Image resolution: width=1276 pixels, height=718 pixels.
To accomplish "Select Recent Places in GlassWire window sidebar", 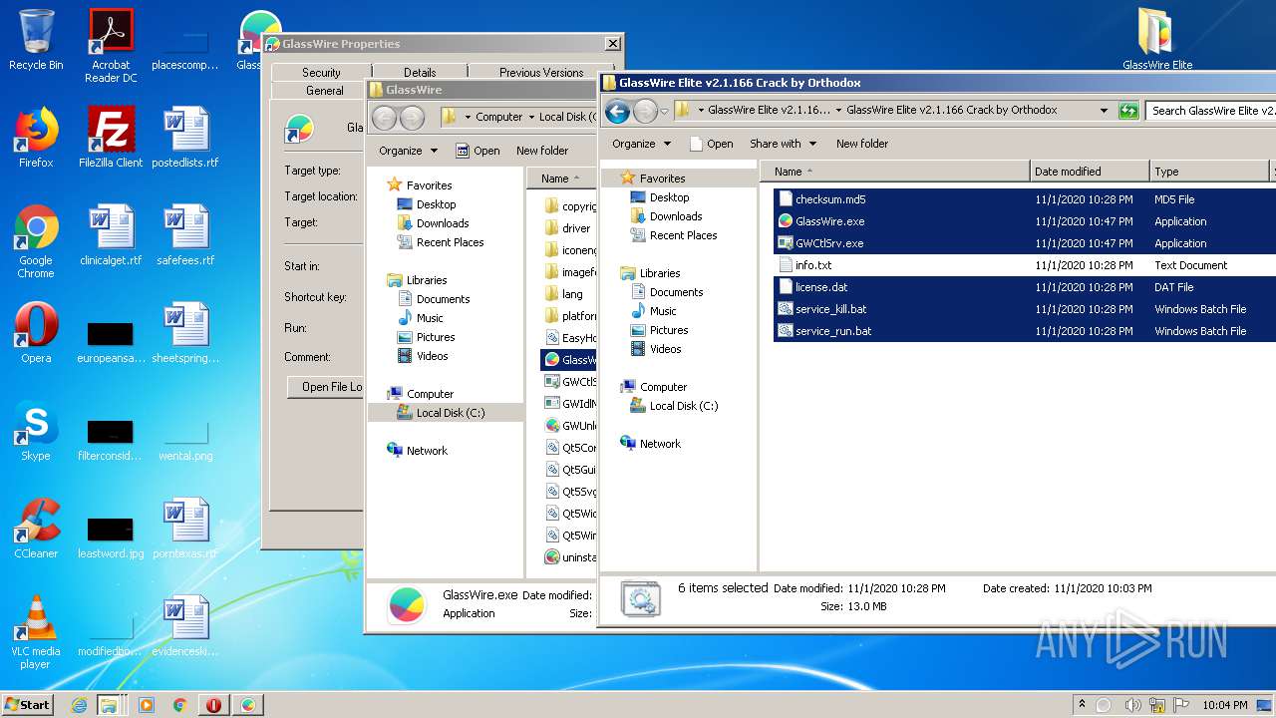I will tap(450, 242).
